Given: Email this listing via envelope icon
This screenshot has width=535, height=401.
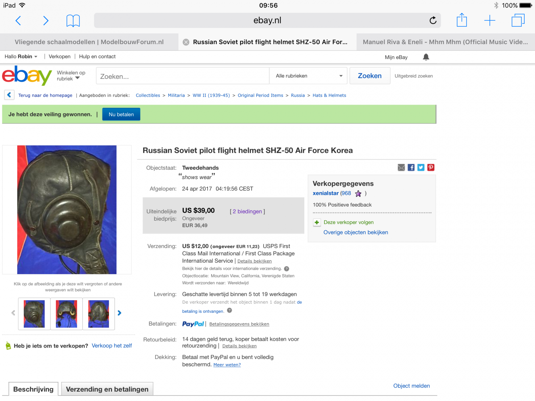Looking at the screenshot, I should (x=401, y=167).
